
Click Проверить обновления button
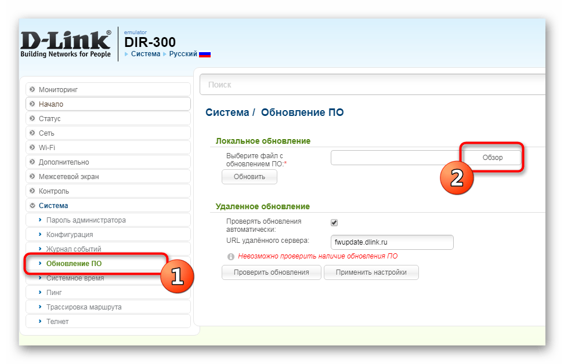[271, 272]
